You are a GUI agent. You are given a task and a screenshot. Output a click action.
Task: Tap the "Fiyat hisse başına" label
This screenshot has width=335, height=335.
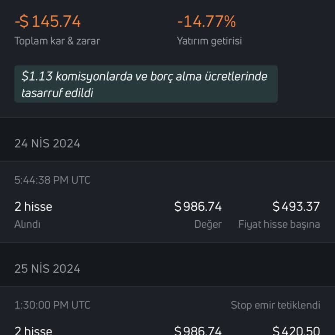tap(279, 224)
